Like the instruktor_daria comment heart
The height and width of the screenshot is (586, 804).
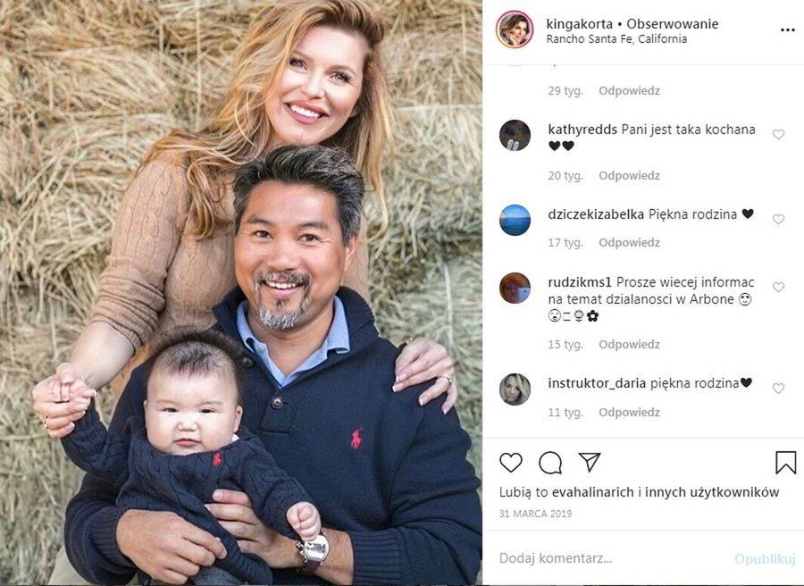coord(778,388)
